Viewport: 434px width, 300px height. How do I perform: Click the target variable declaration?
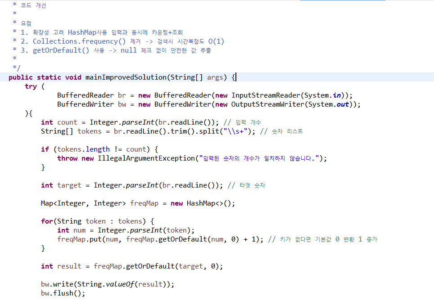(x=68, y=185)
